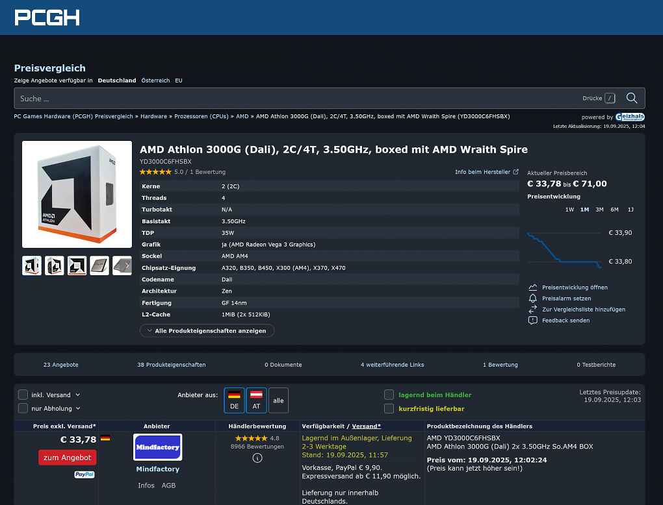Switch the price chart to 1W

point(569,210)
